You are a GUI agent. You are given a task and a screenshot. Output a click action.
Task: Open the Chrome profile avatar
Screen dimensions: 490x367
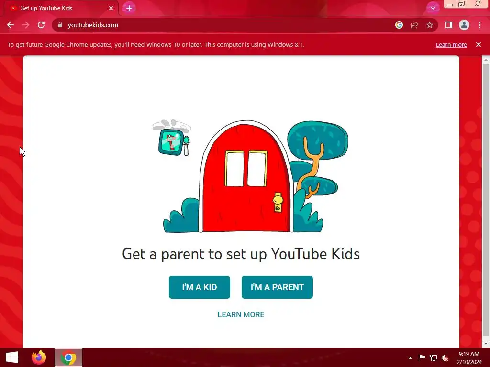[x=464, y=25]
